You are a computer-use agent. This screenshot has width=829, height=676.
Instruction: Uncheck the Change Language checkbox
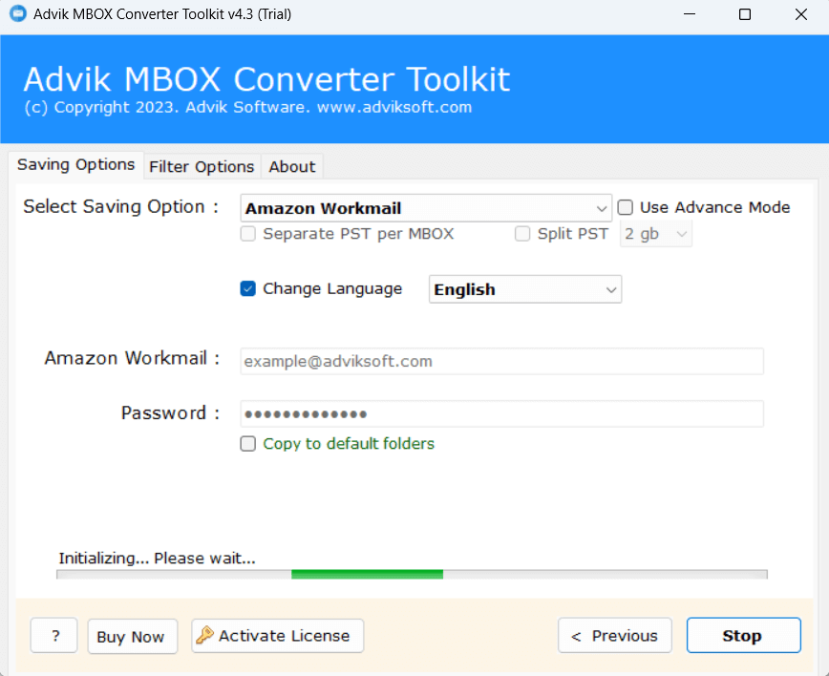coord(248,288)
